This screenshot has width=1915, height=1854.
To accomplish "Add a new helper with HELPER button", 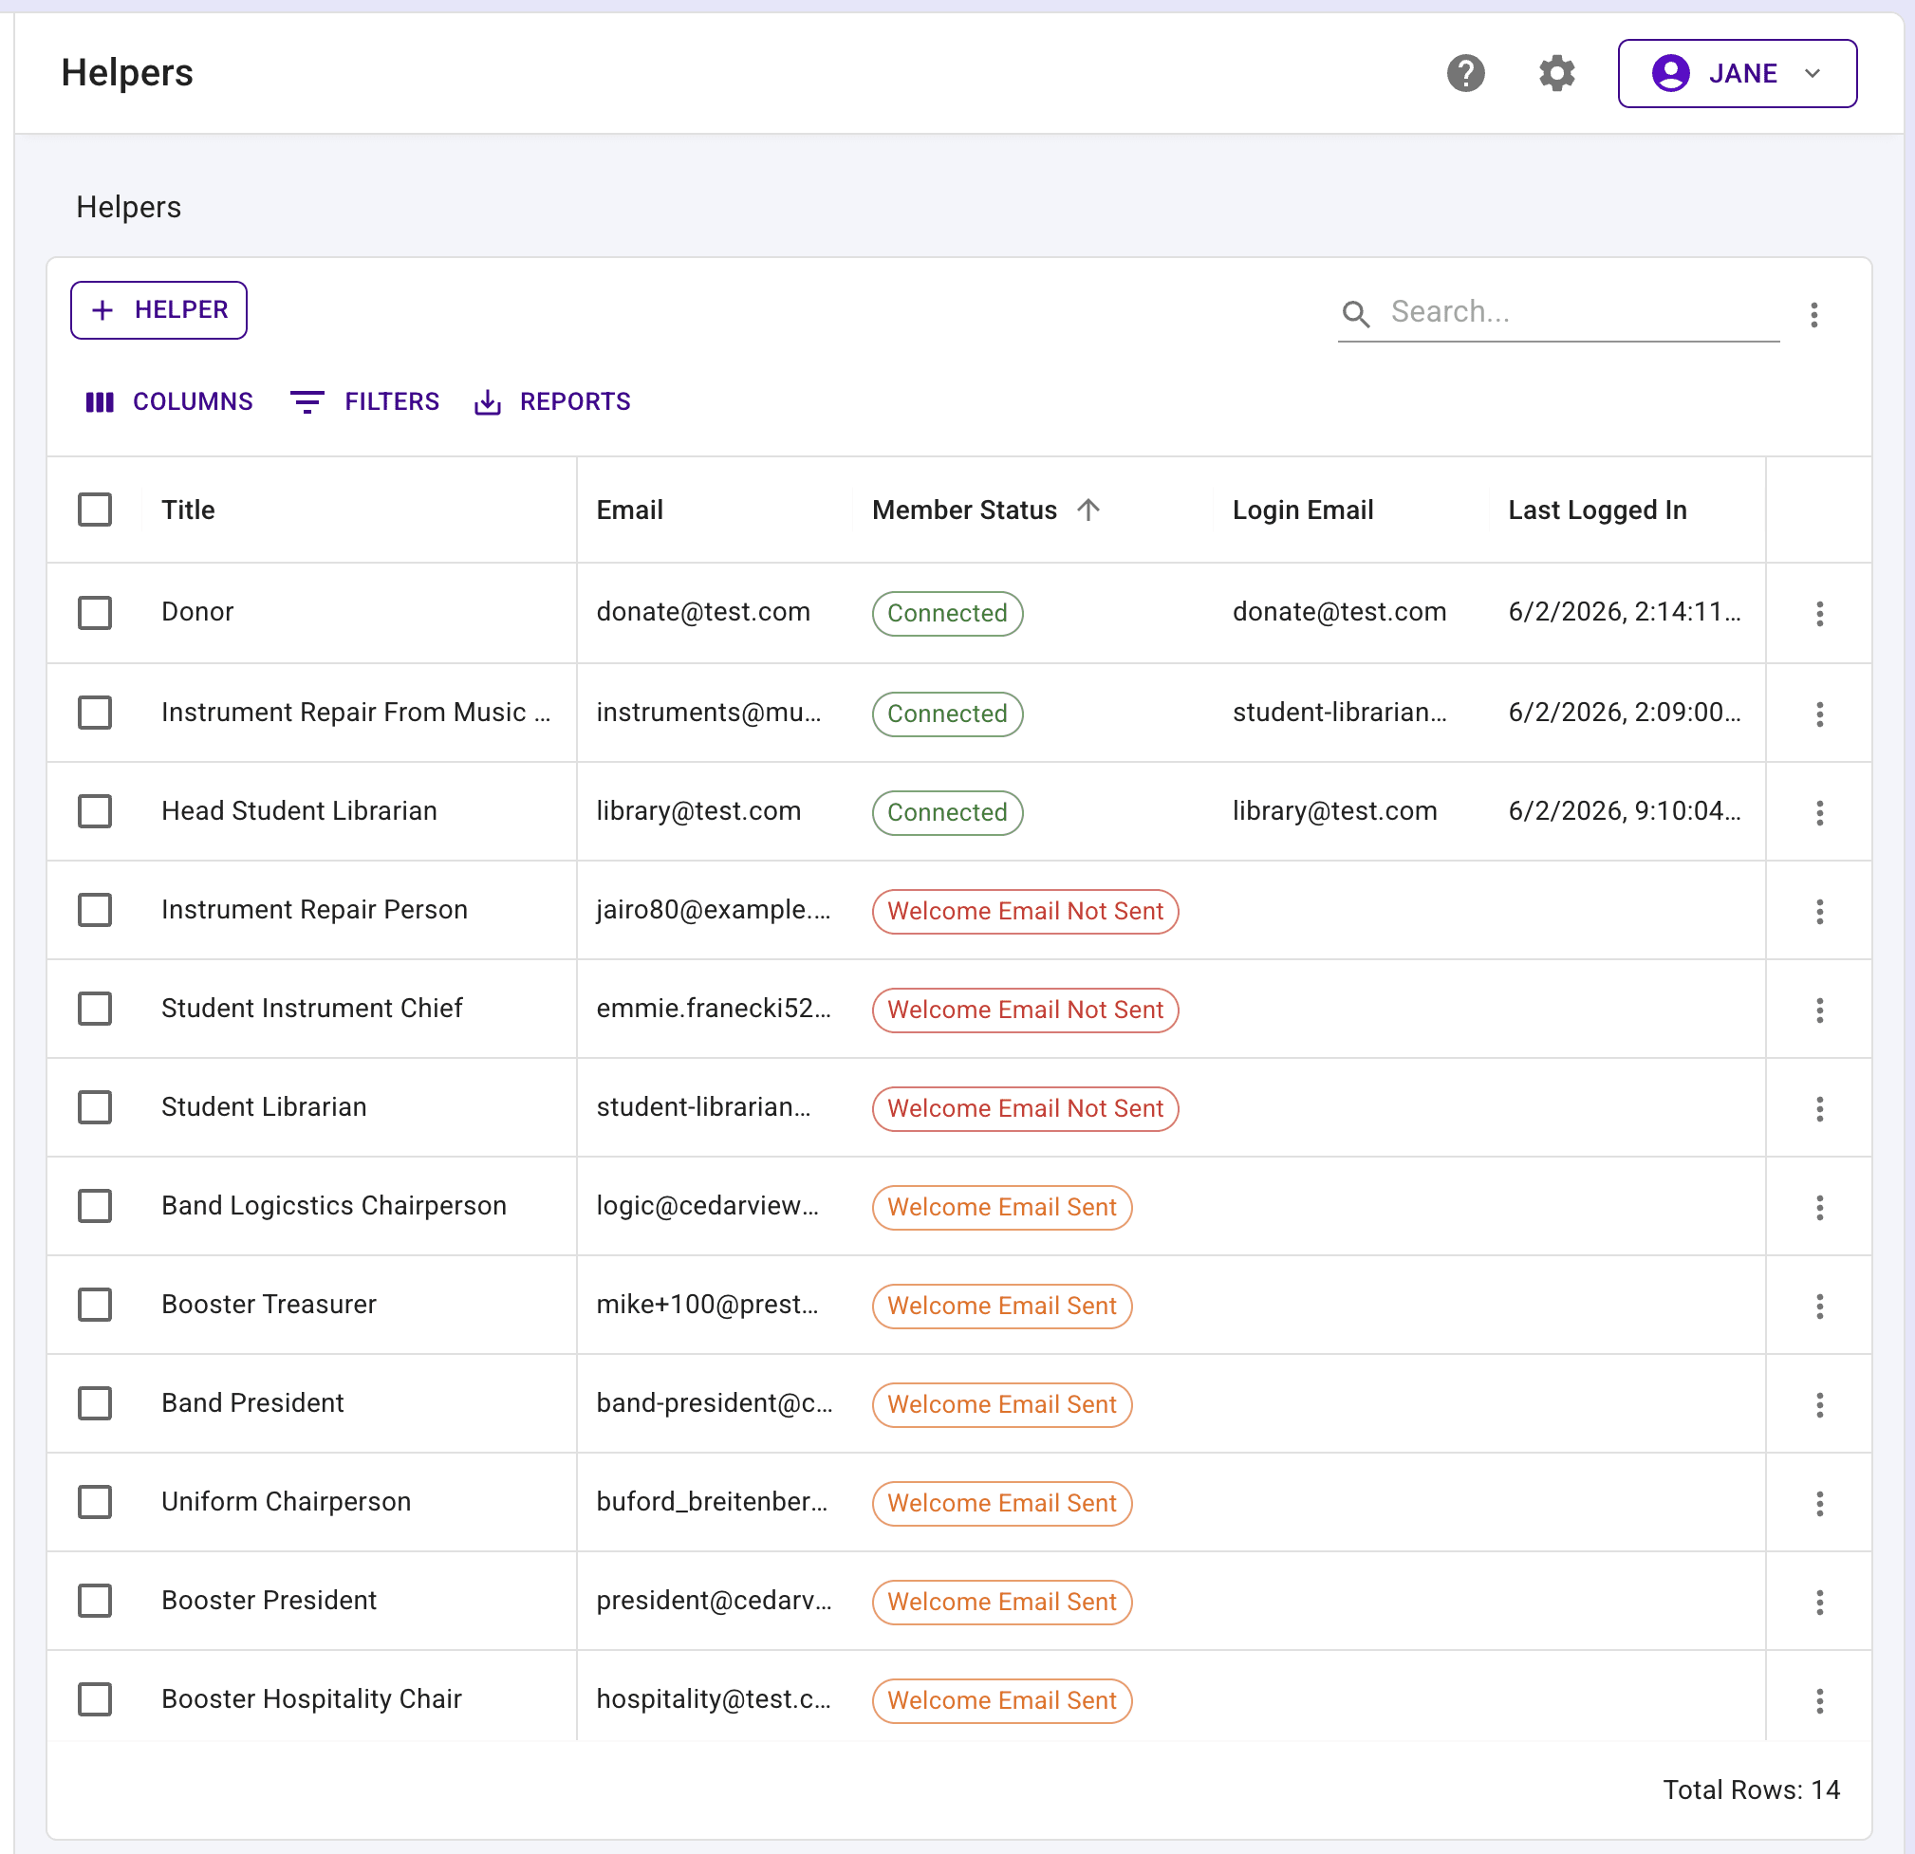I will pos(158,309).
